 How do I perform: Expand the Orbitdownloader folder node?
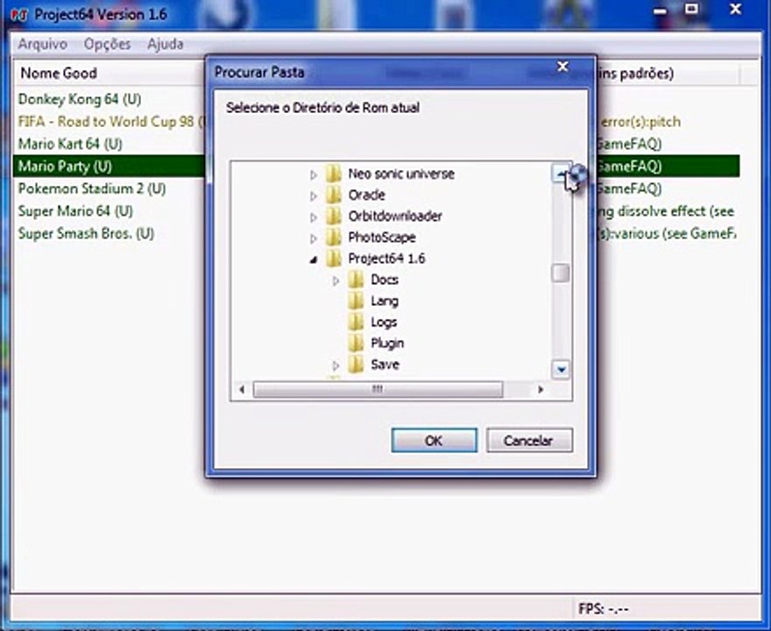click(x=314, y=216)
